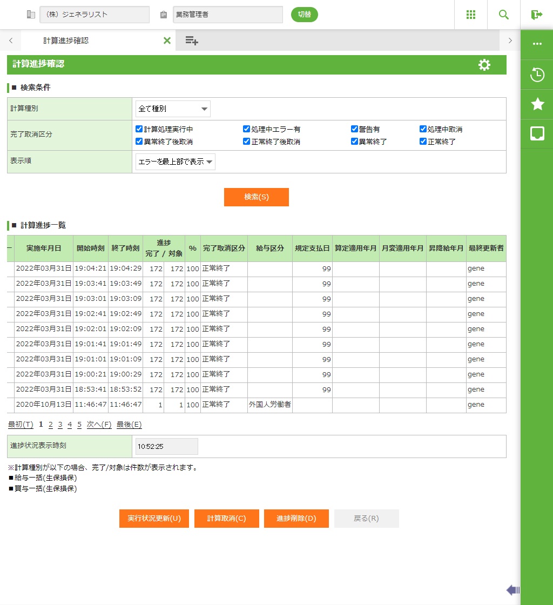Click the three-dots more icon in sidebar
Screen dimensions: 553x605
pyautogui.click(x=537, y=44)
